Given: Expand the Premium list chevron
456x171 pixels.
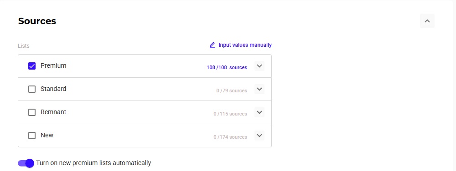Looking at the screenshot, I should 259,66.
